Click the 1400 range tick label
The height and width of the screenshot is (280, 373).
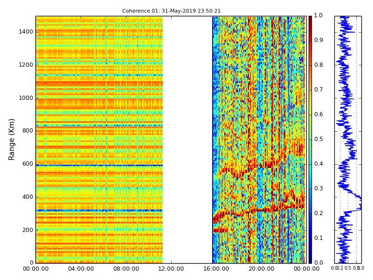(26, 32)
